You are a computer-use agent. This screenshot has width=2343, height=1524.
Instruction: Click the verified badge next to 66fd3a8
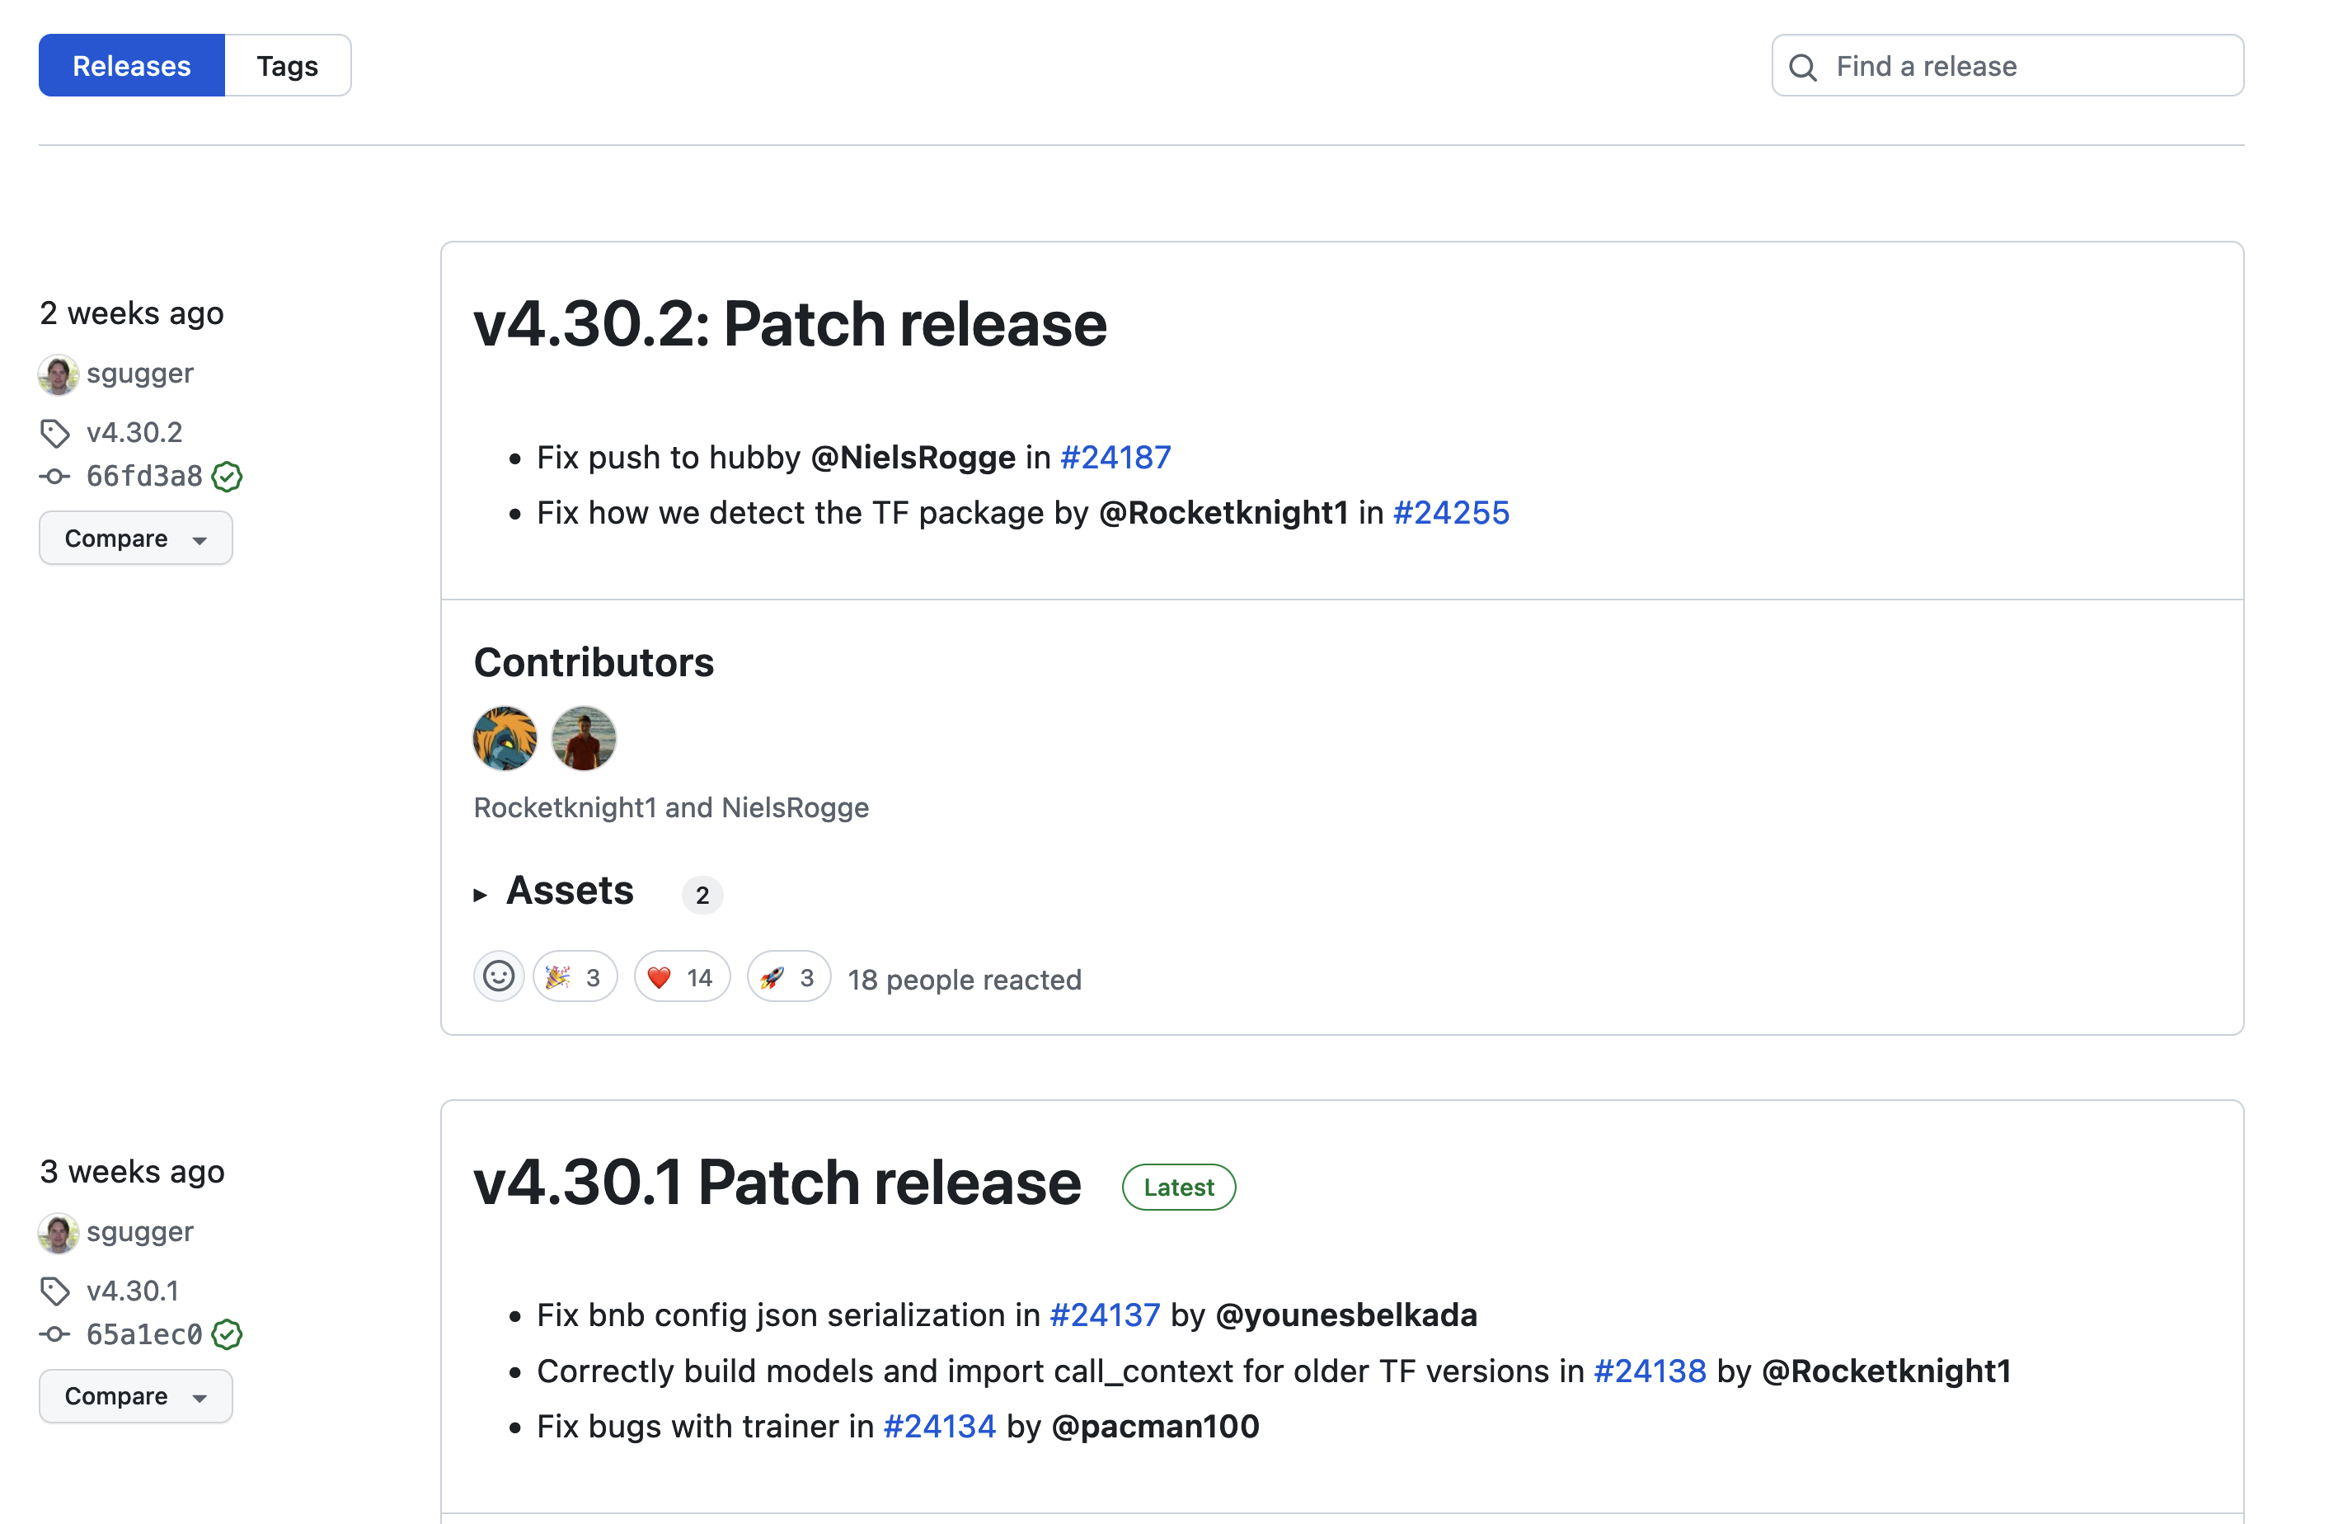click(x=228, y=477)
